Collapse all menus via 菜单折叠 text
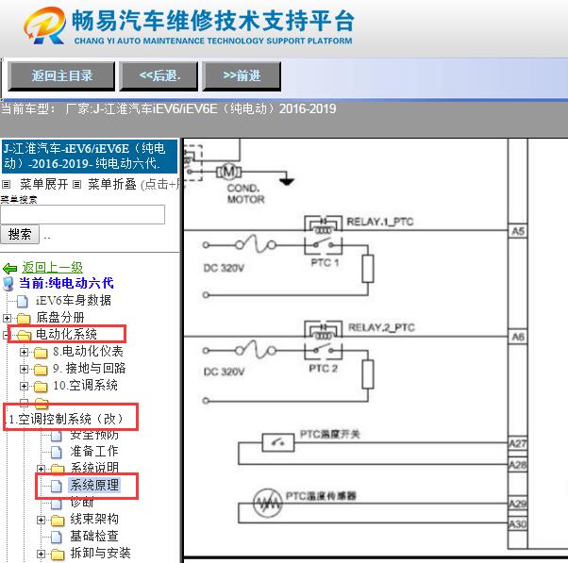 [112, 184]
